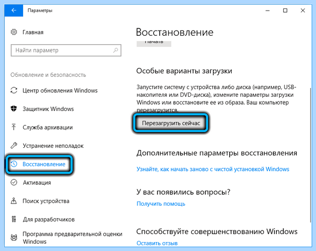The image size is (316, 251).
Task: Click the Windows Defender shield icon
Action: (x=14, y=109)
